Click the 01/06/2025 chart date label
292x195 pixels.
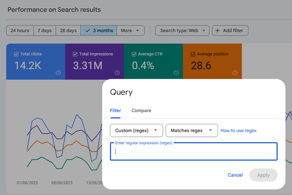27,183
